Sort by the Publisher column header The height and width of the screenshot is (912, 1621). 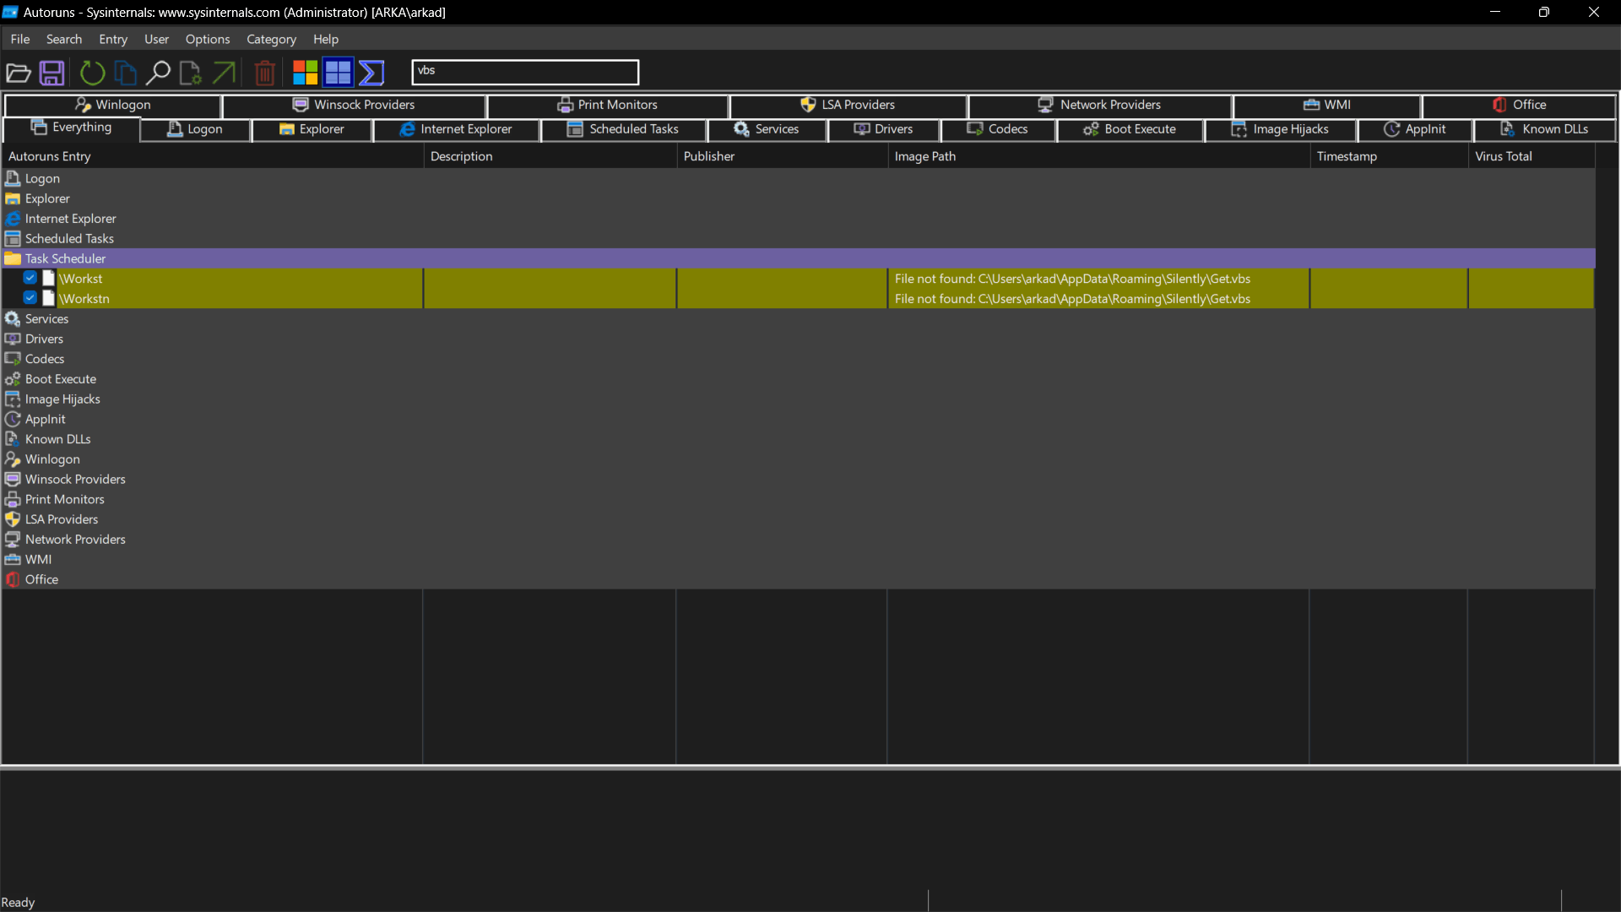782,156
